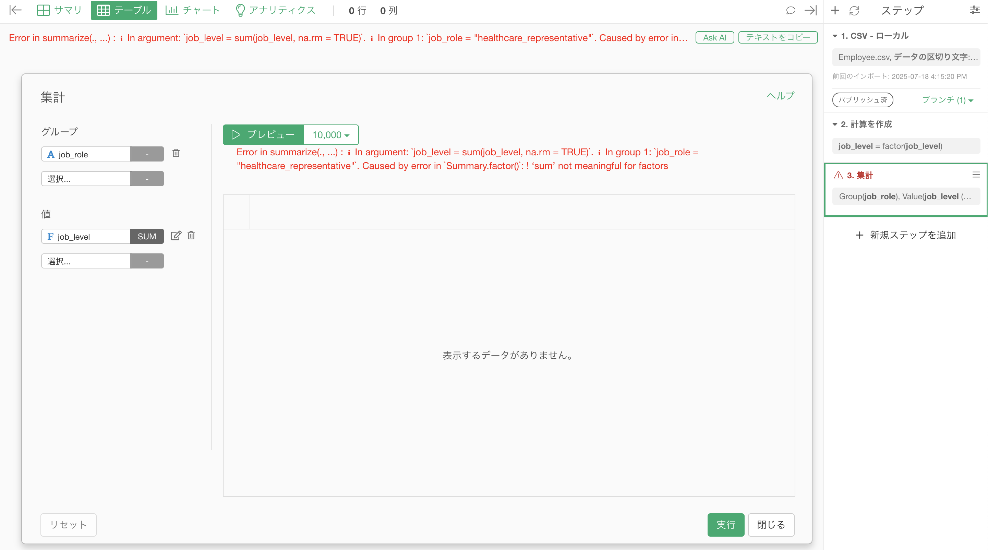Screen dimensions: 988x550
Task: Edit the job_level value settings
Action: coord(176,236)
